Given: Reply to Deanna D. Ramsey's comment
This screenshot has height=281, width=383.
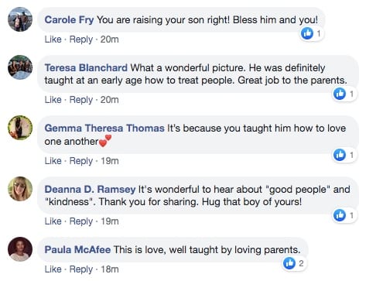Looking at the screenshot, I should click(81, 221).
